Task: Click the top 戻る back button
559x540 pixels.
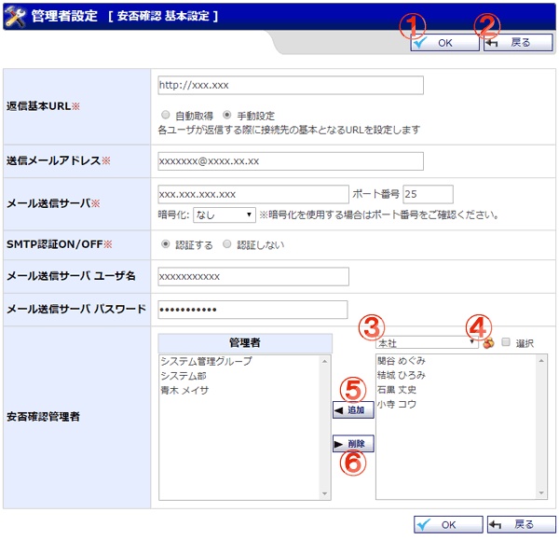Action: coord(518,43)
